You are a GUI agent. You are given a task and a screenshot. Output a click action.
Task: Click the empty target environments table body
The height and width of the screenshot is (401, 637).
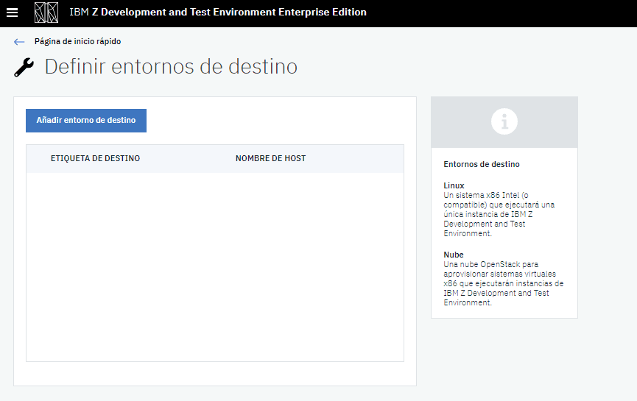pos(214,266)
